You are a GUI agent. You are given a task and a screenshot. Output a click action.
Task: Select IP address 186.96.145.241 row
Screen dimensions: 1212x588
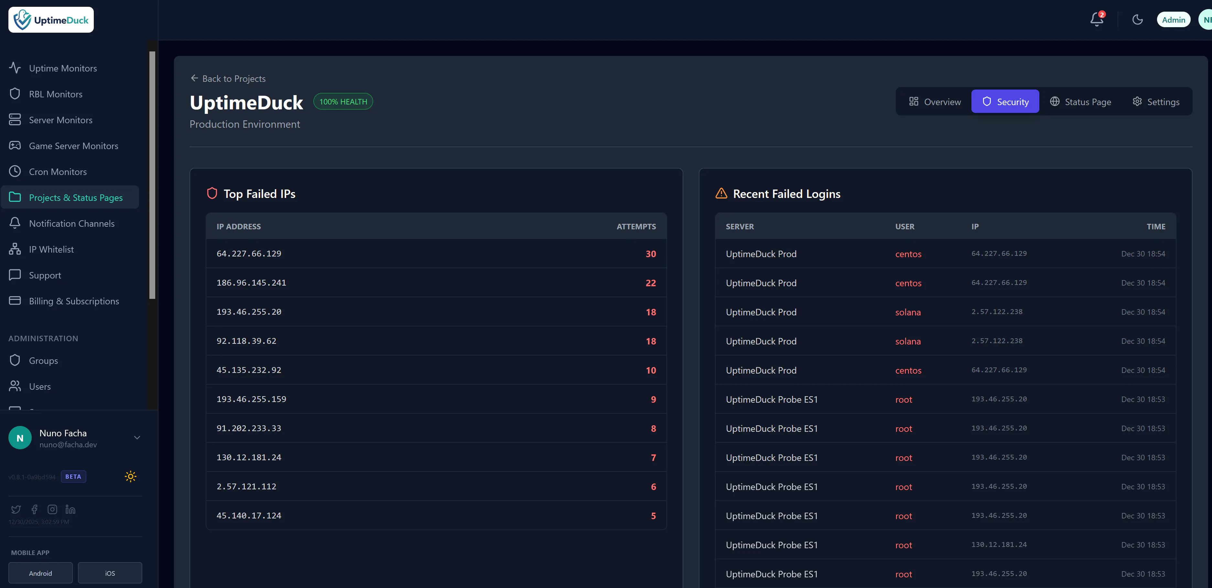[436, 283]
